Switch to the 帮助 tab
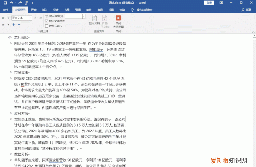Screen dimensions: 256x167 [x=122, y=10]
